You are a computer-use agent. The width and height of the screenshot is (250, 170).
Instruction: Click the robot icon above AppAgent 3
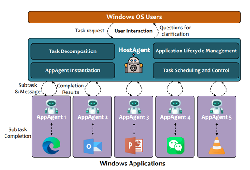(x=134, y=106)
